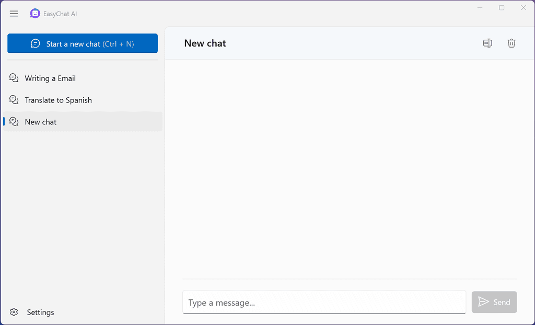Start a new chat

tap(82, 43)
